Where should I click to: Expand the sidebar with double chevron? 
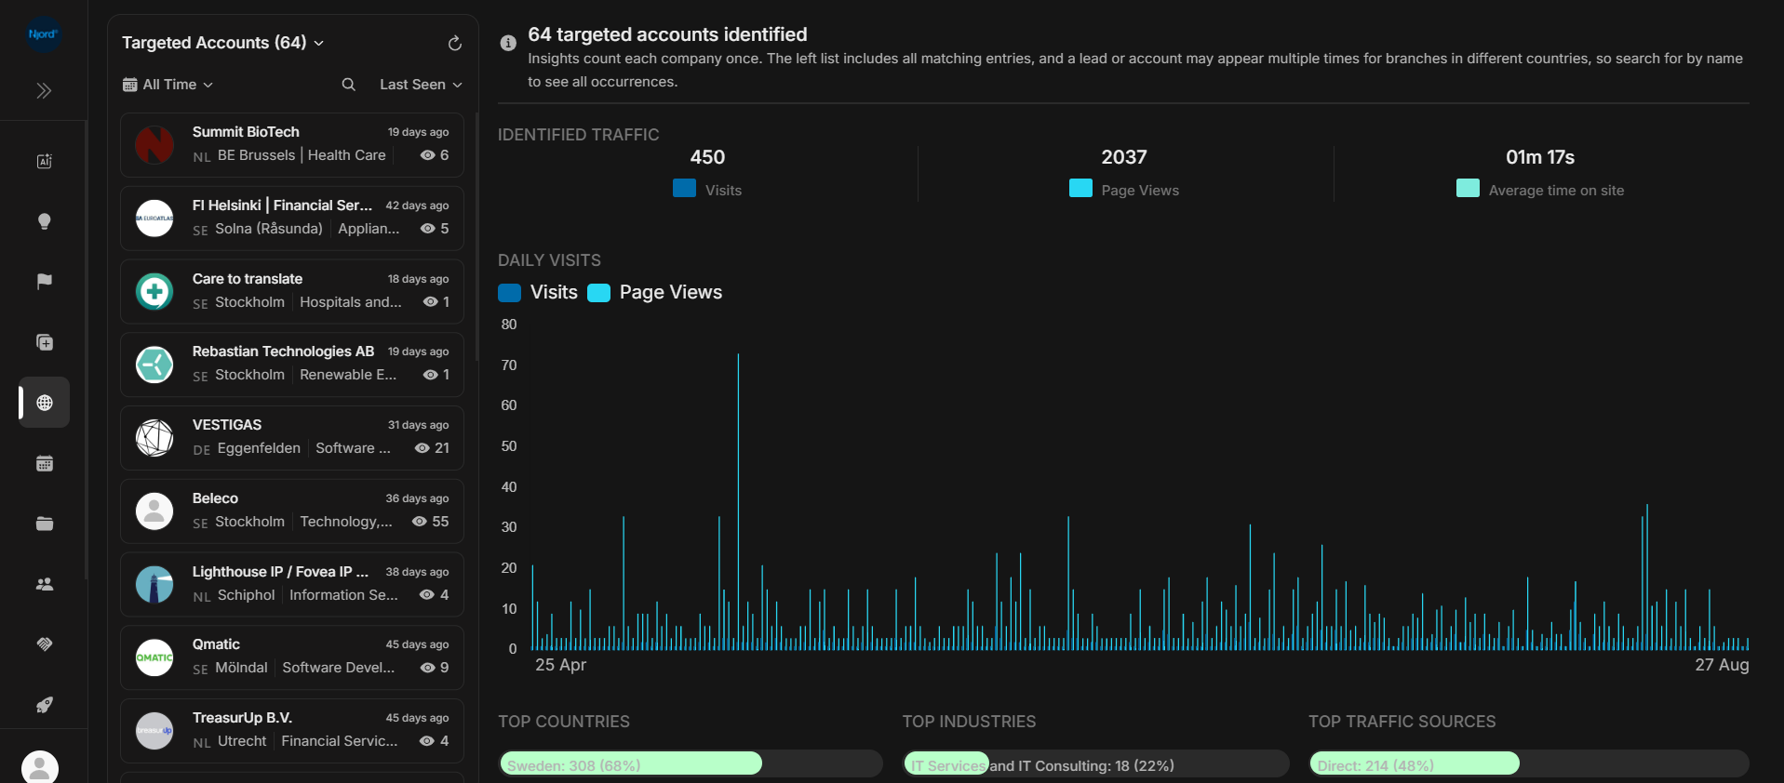pyautogui.click(x=44, y=90)
